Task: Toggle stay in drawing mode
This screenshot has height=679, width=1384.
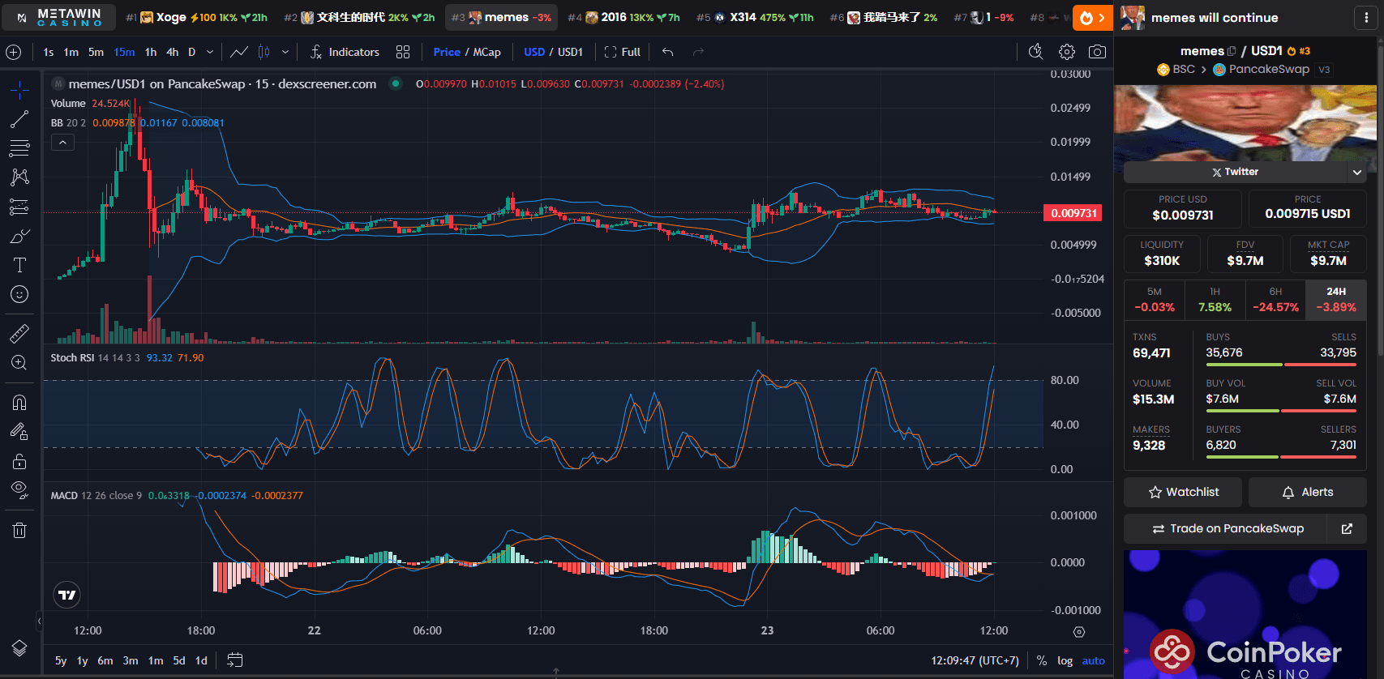Action: (x=19, y=431)
